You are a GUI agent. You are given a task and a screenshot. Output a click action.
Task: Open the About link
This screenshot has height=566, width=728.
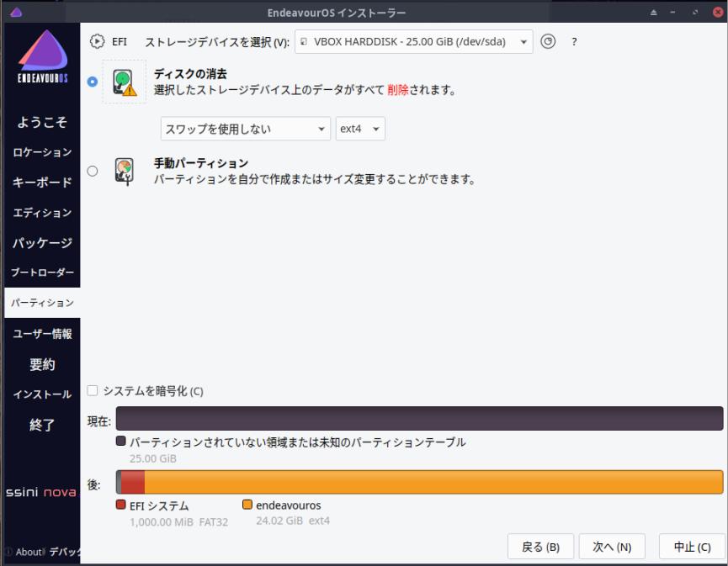click(x=29, y=552)
